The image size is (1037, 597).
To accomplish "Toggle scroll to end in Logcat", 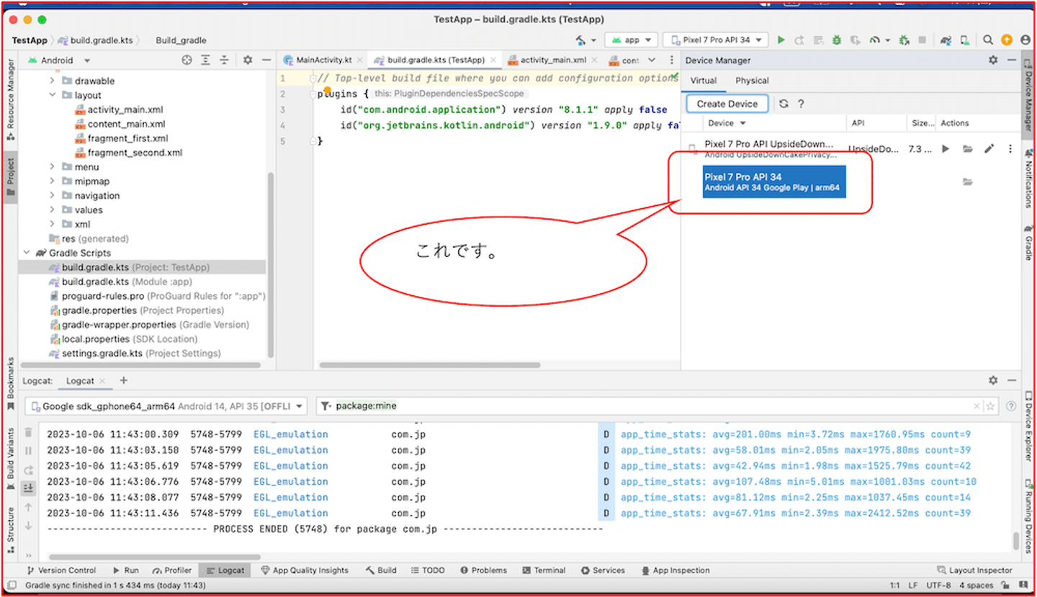I will tap(29, 488).
